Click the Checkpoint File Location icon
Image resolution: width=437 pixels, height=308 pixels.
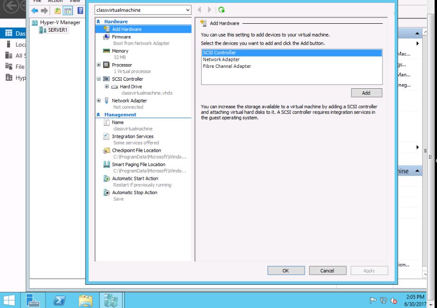point(106,150)
